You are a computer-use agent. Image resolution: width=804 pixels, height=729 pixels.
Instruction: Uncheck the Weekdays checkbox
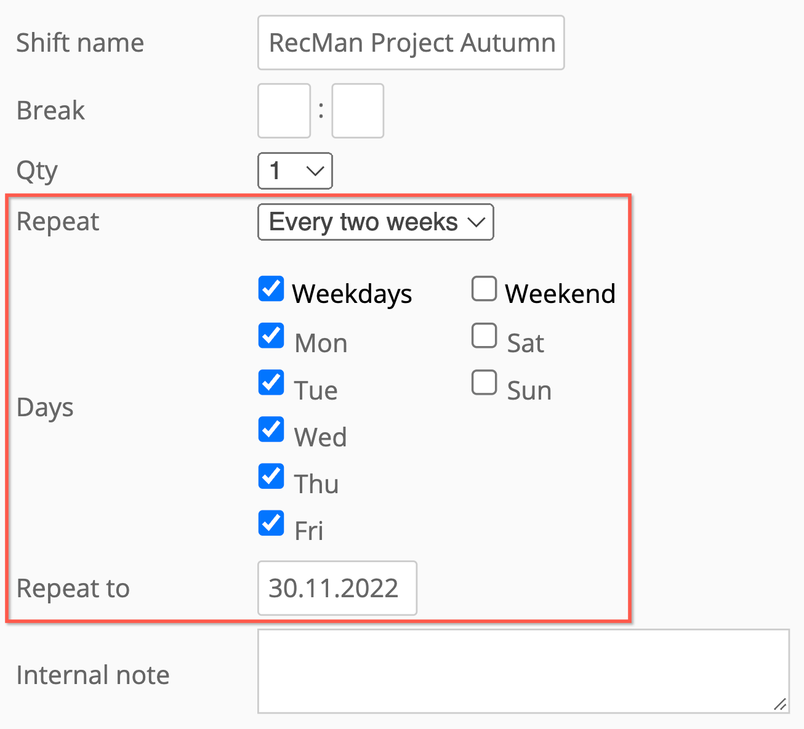(271, 289)
